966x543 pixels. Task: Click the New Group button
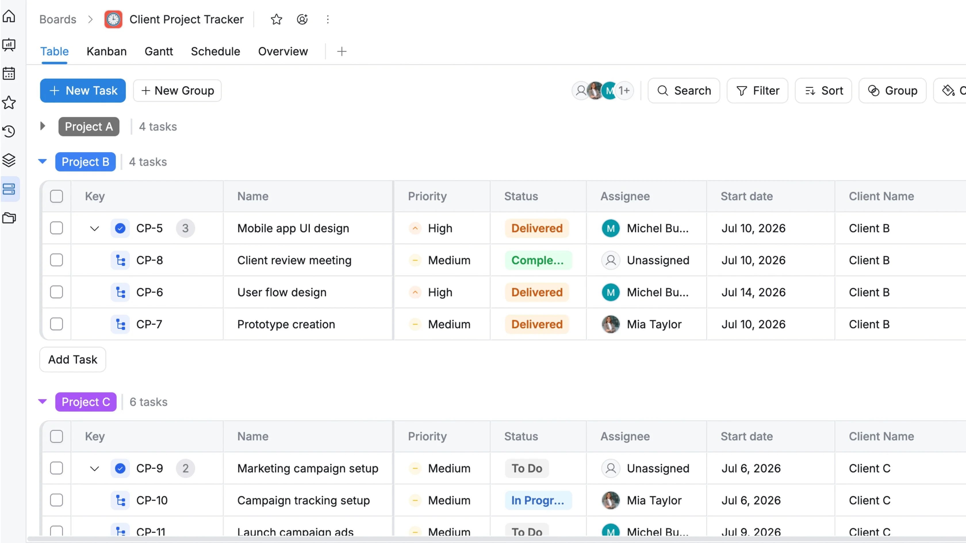[177, 91]
